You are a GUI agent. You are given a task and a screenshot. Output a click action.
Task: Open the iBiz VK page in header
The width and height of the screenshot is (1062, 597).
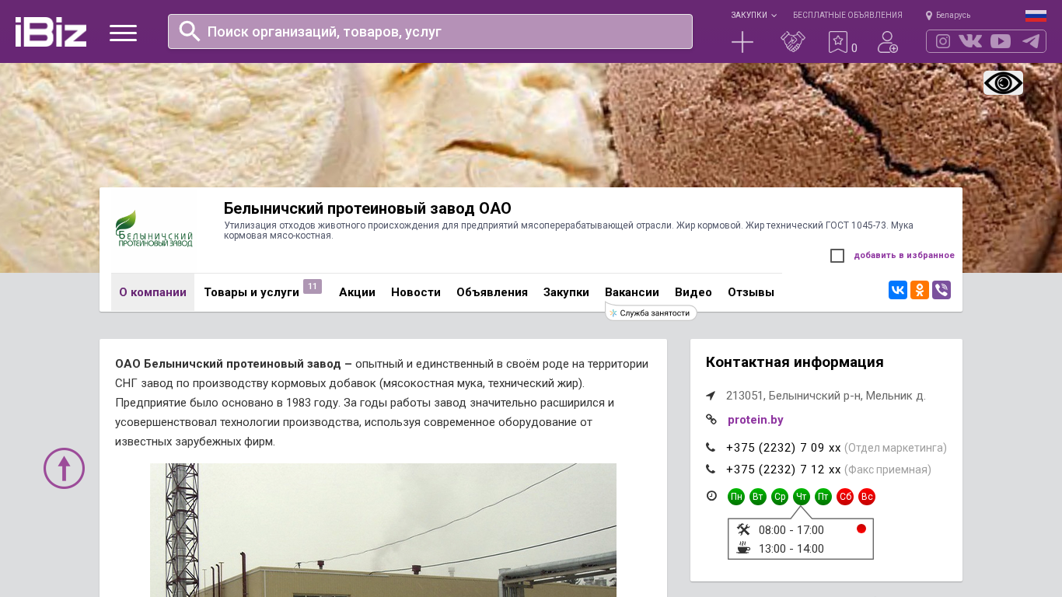pos(970,41)
